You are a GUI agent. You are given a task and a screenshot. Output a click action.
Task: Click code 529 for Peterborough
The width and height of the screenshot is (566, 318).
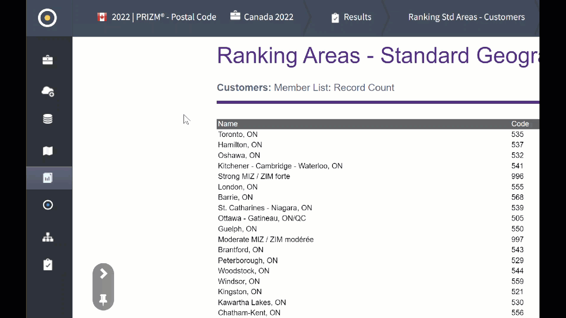[x=517, y=261]
